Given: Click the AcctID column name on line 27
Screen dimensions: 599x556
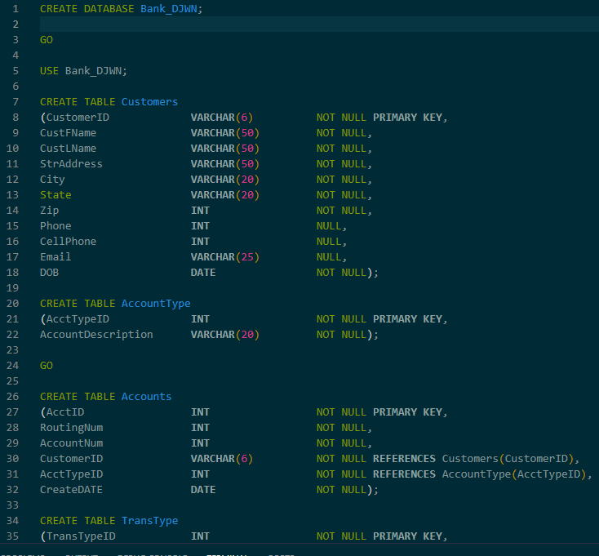Looking at the screenshot, I should tap(65, 412).
